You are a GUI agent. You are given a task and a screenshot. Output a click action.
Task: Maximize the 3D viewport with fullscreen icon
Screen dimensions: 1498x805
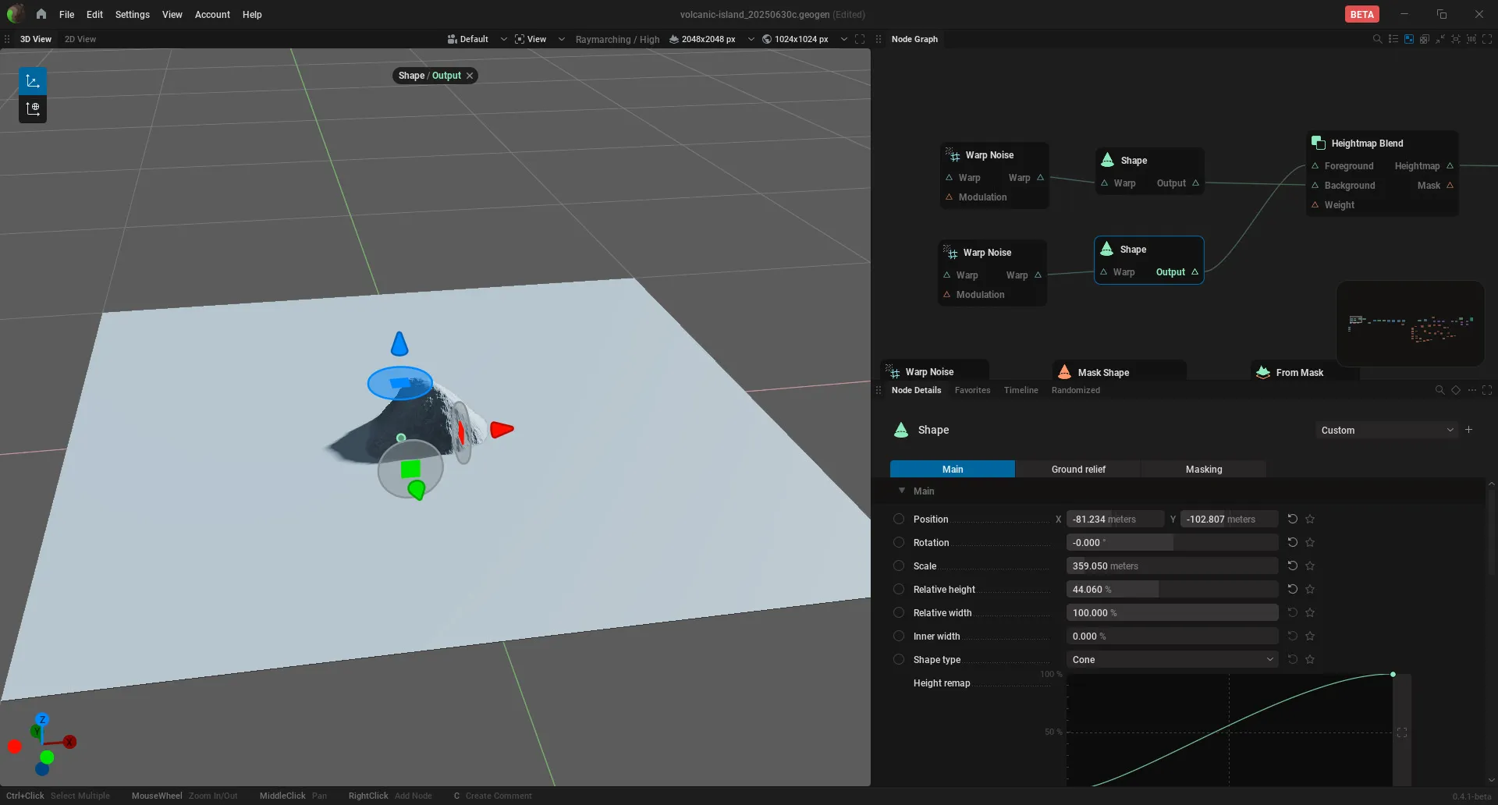point(860,39)
